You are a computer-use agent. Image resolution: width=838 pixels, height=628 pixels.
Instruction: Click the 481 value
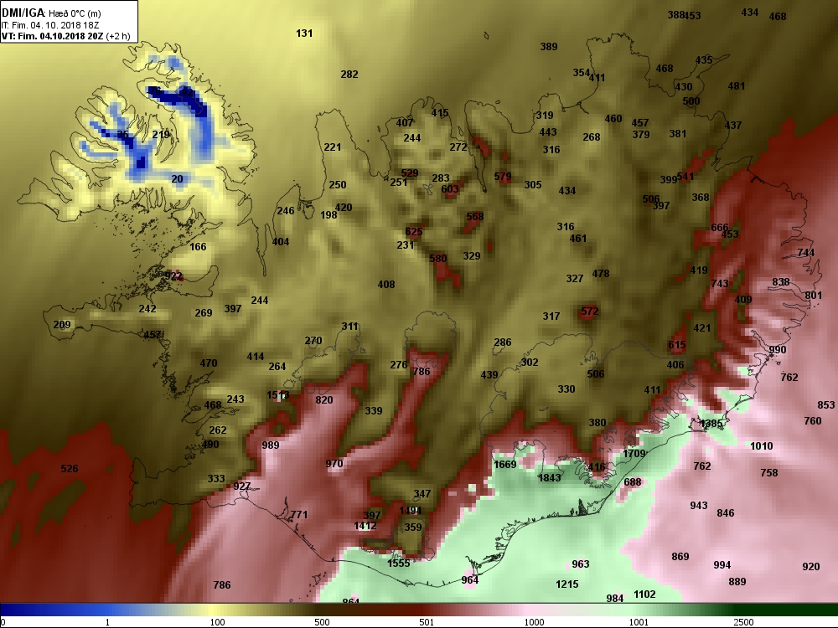click(736, 86)
